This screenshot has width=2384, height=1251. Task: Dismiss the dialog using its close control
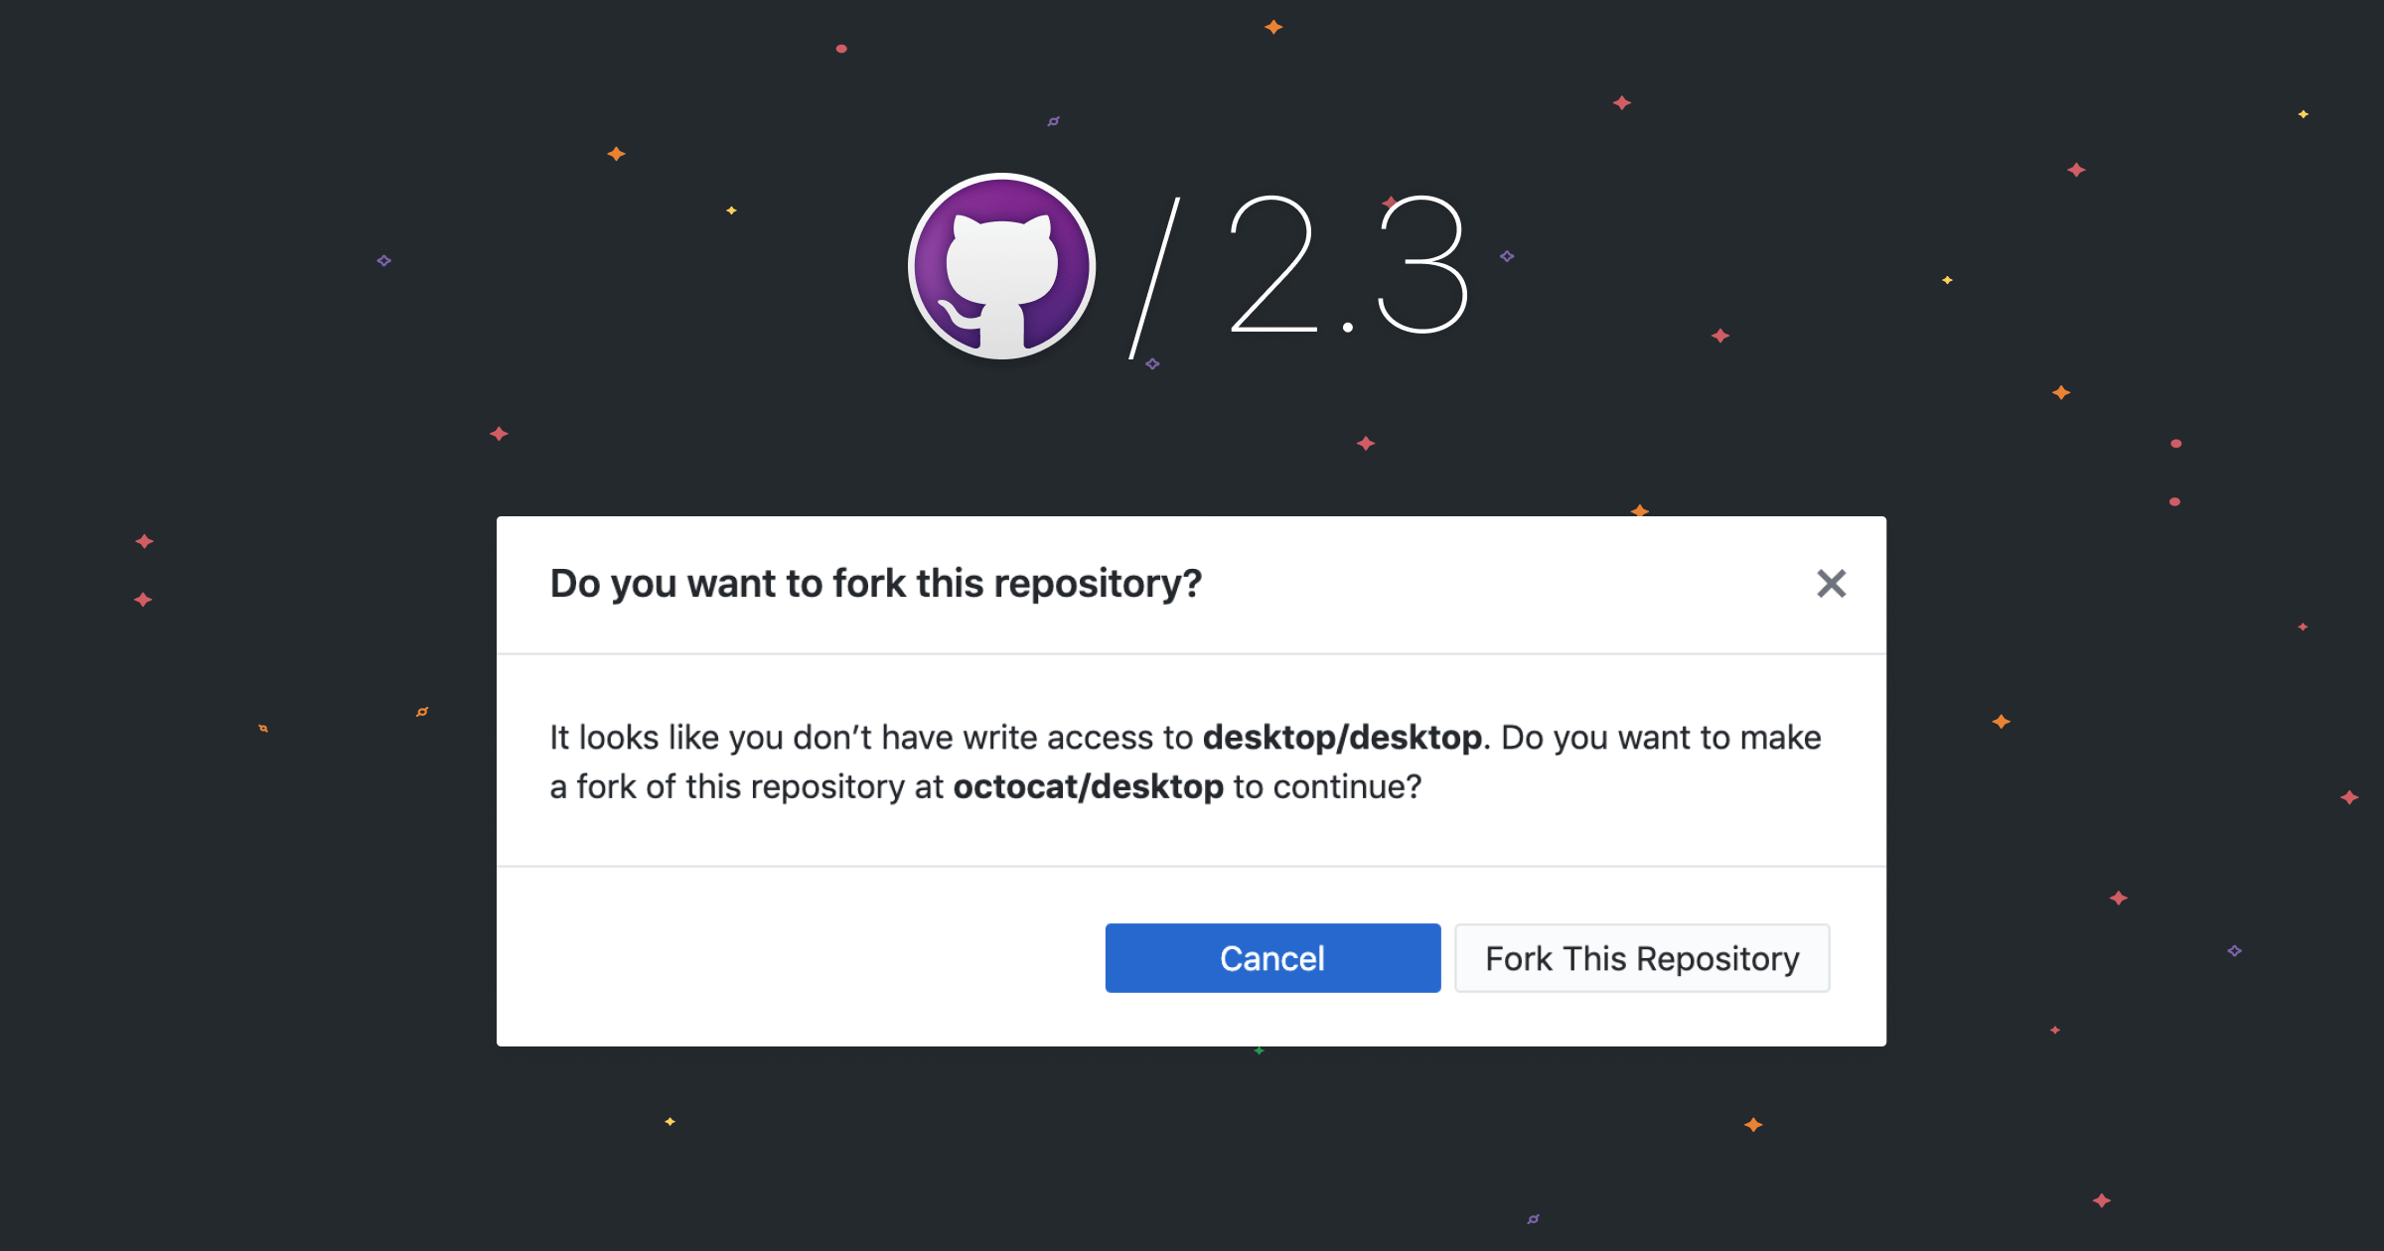click(1831, 584)
